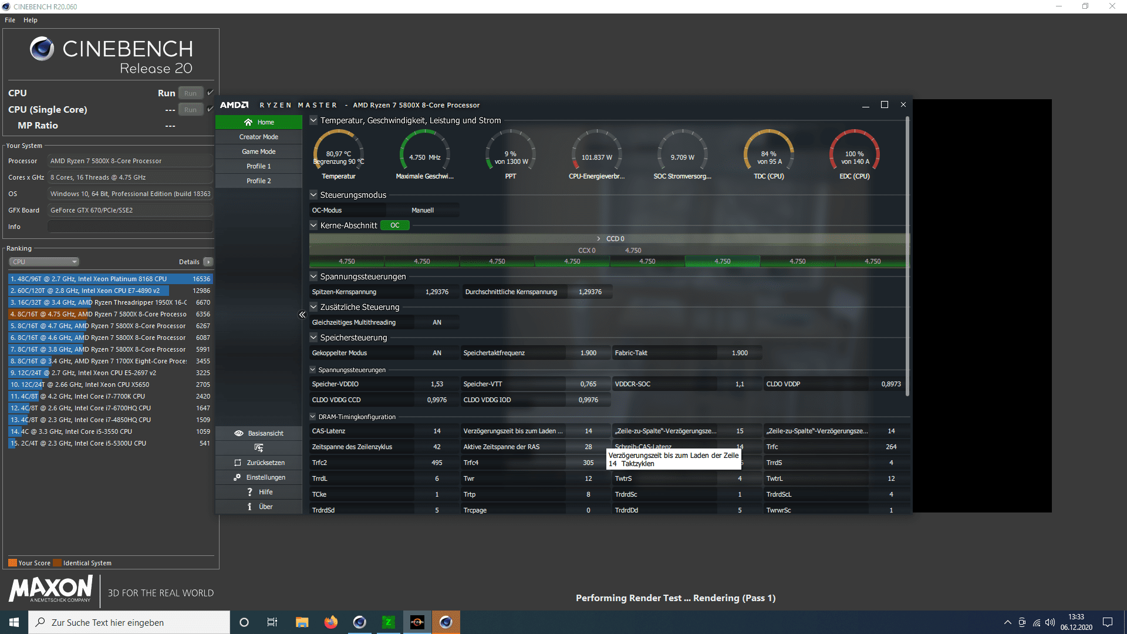Click the first core 4.750 frequency bar
Screen dimensions: 1127x634
point(347,261)
